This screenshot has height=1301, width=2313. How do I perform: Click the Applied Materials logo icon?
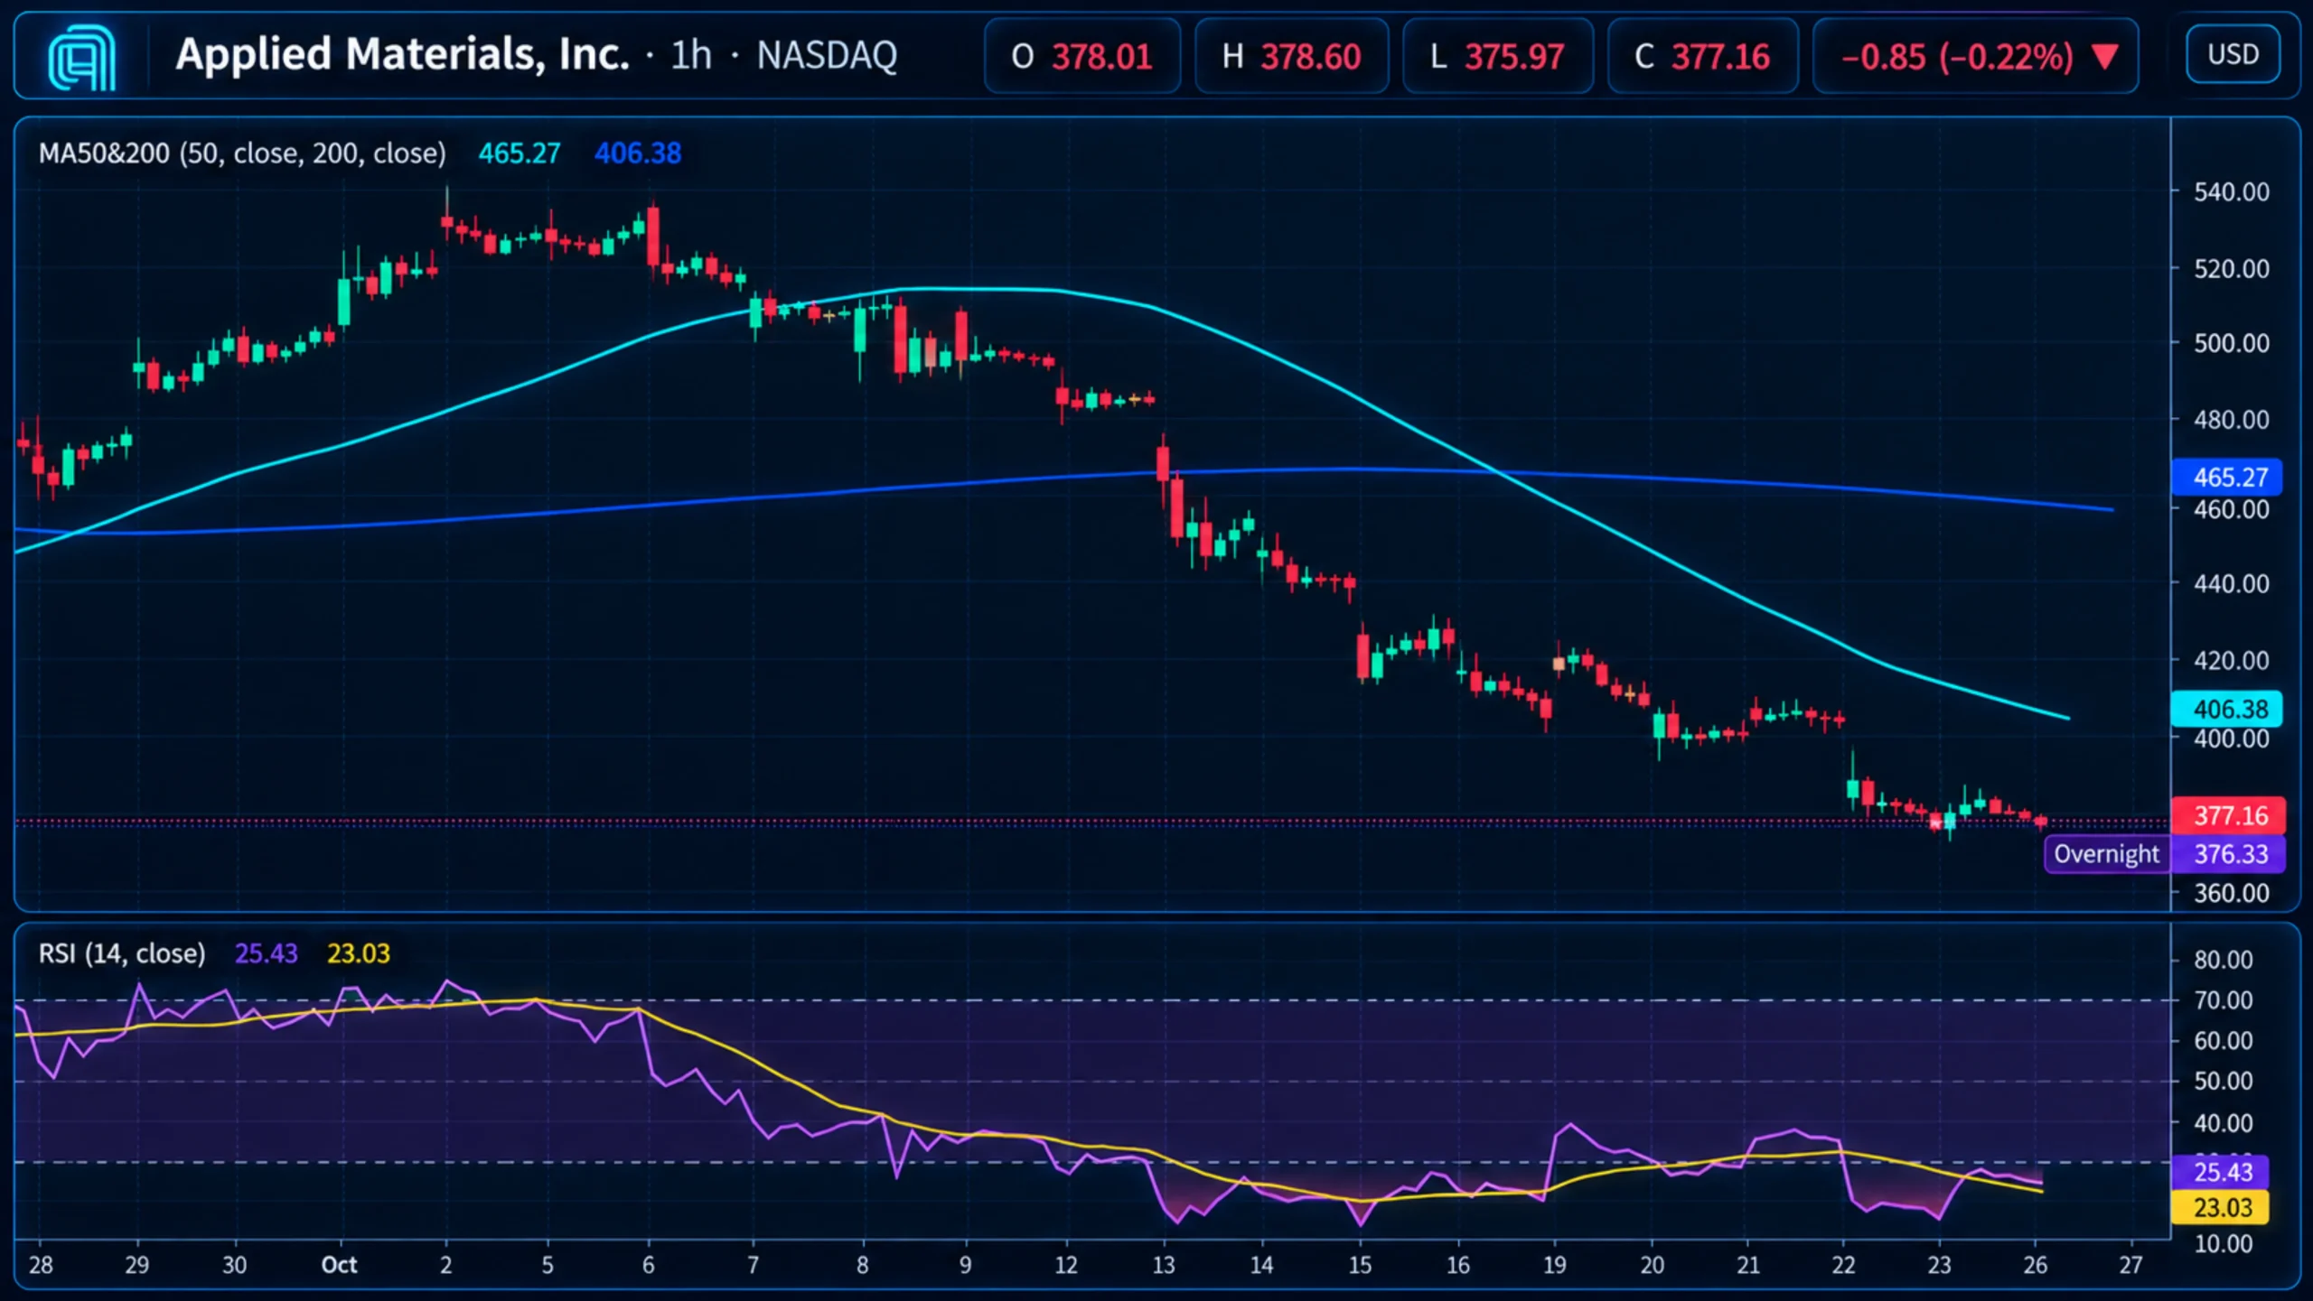pyautogui.click(x=81, y=56)
